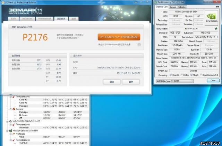Click the Voltages lightning icon
The height and width of the screenshot is (146, 222).
click(x=14, y=134)
